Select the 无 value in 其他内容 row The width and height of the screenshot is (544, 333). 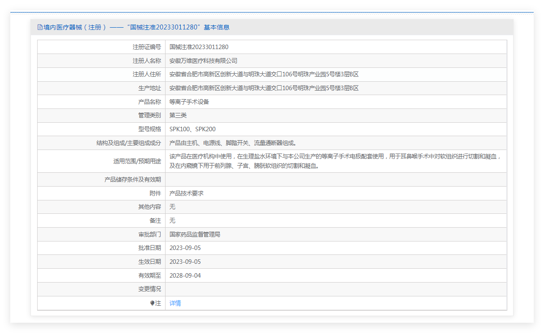pyautogui.click(x=172, y=207)
